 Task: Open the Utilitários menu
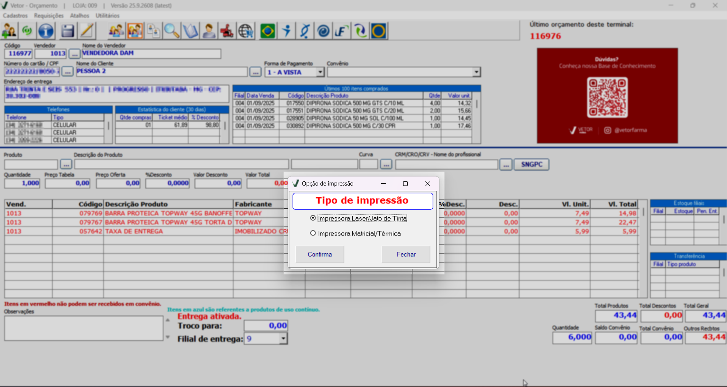tap(108, 16)
